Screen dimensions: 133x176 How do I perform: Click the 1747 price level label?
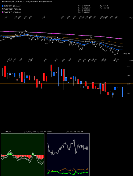click(128, 67)
